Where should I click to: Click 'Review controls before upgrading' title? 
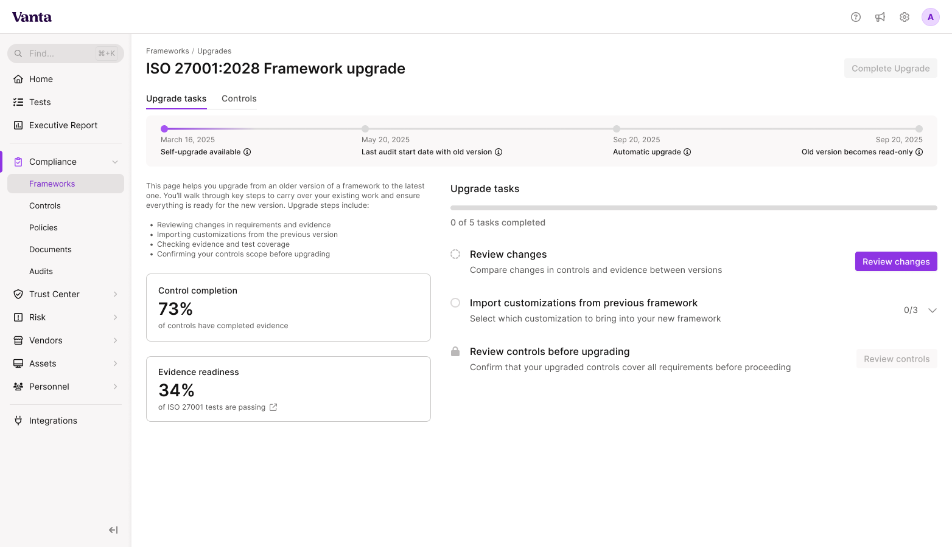click(x=550, y=351)
